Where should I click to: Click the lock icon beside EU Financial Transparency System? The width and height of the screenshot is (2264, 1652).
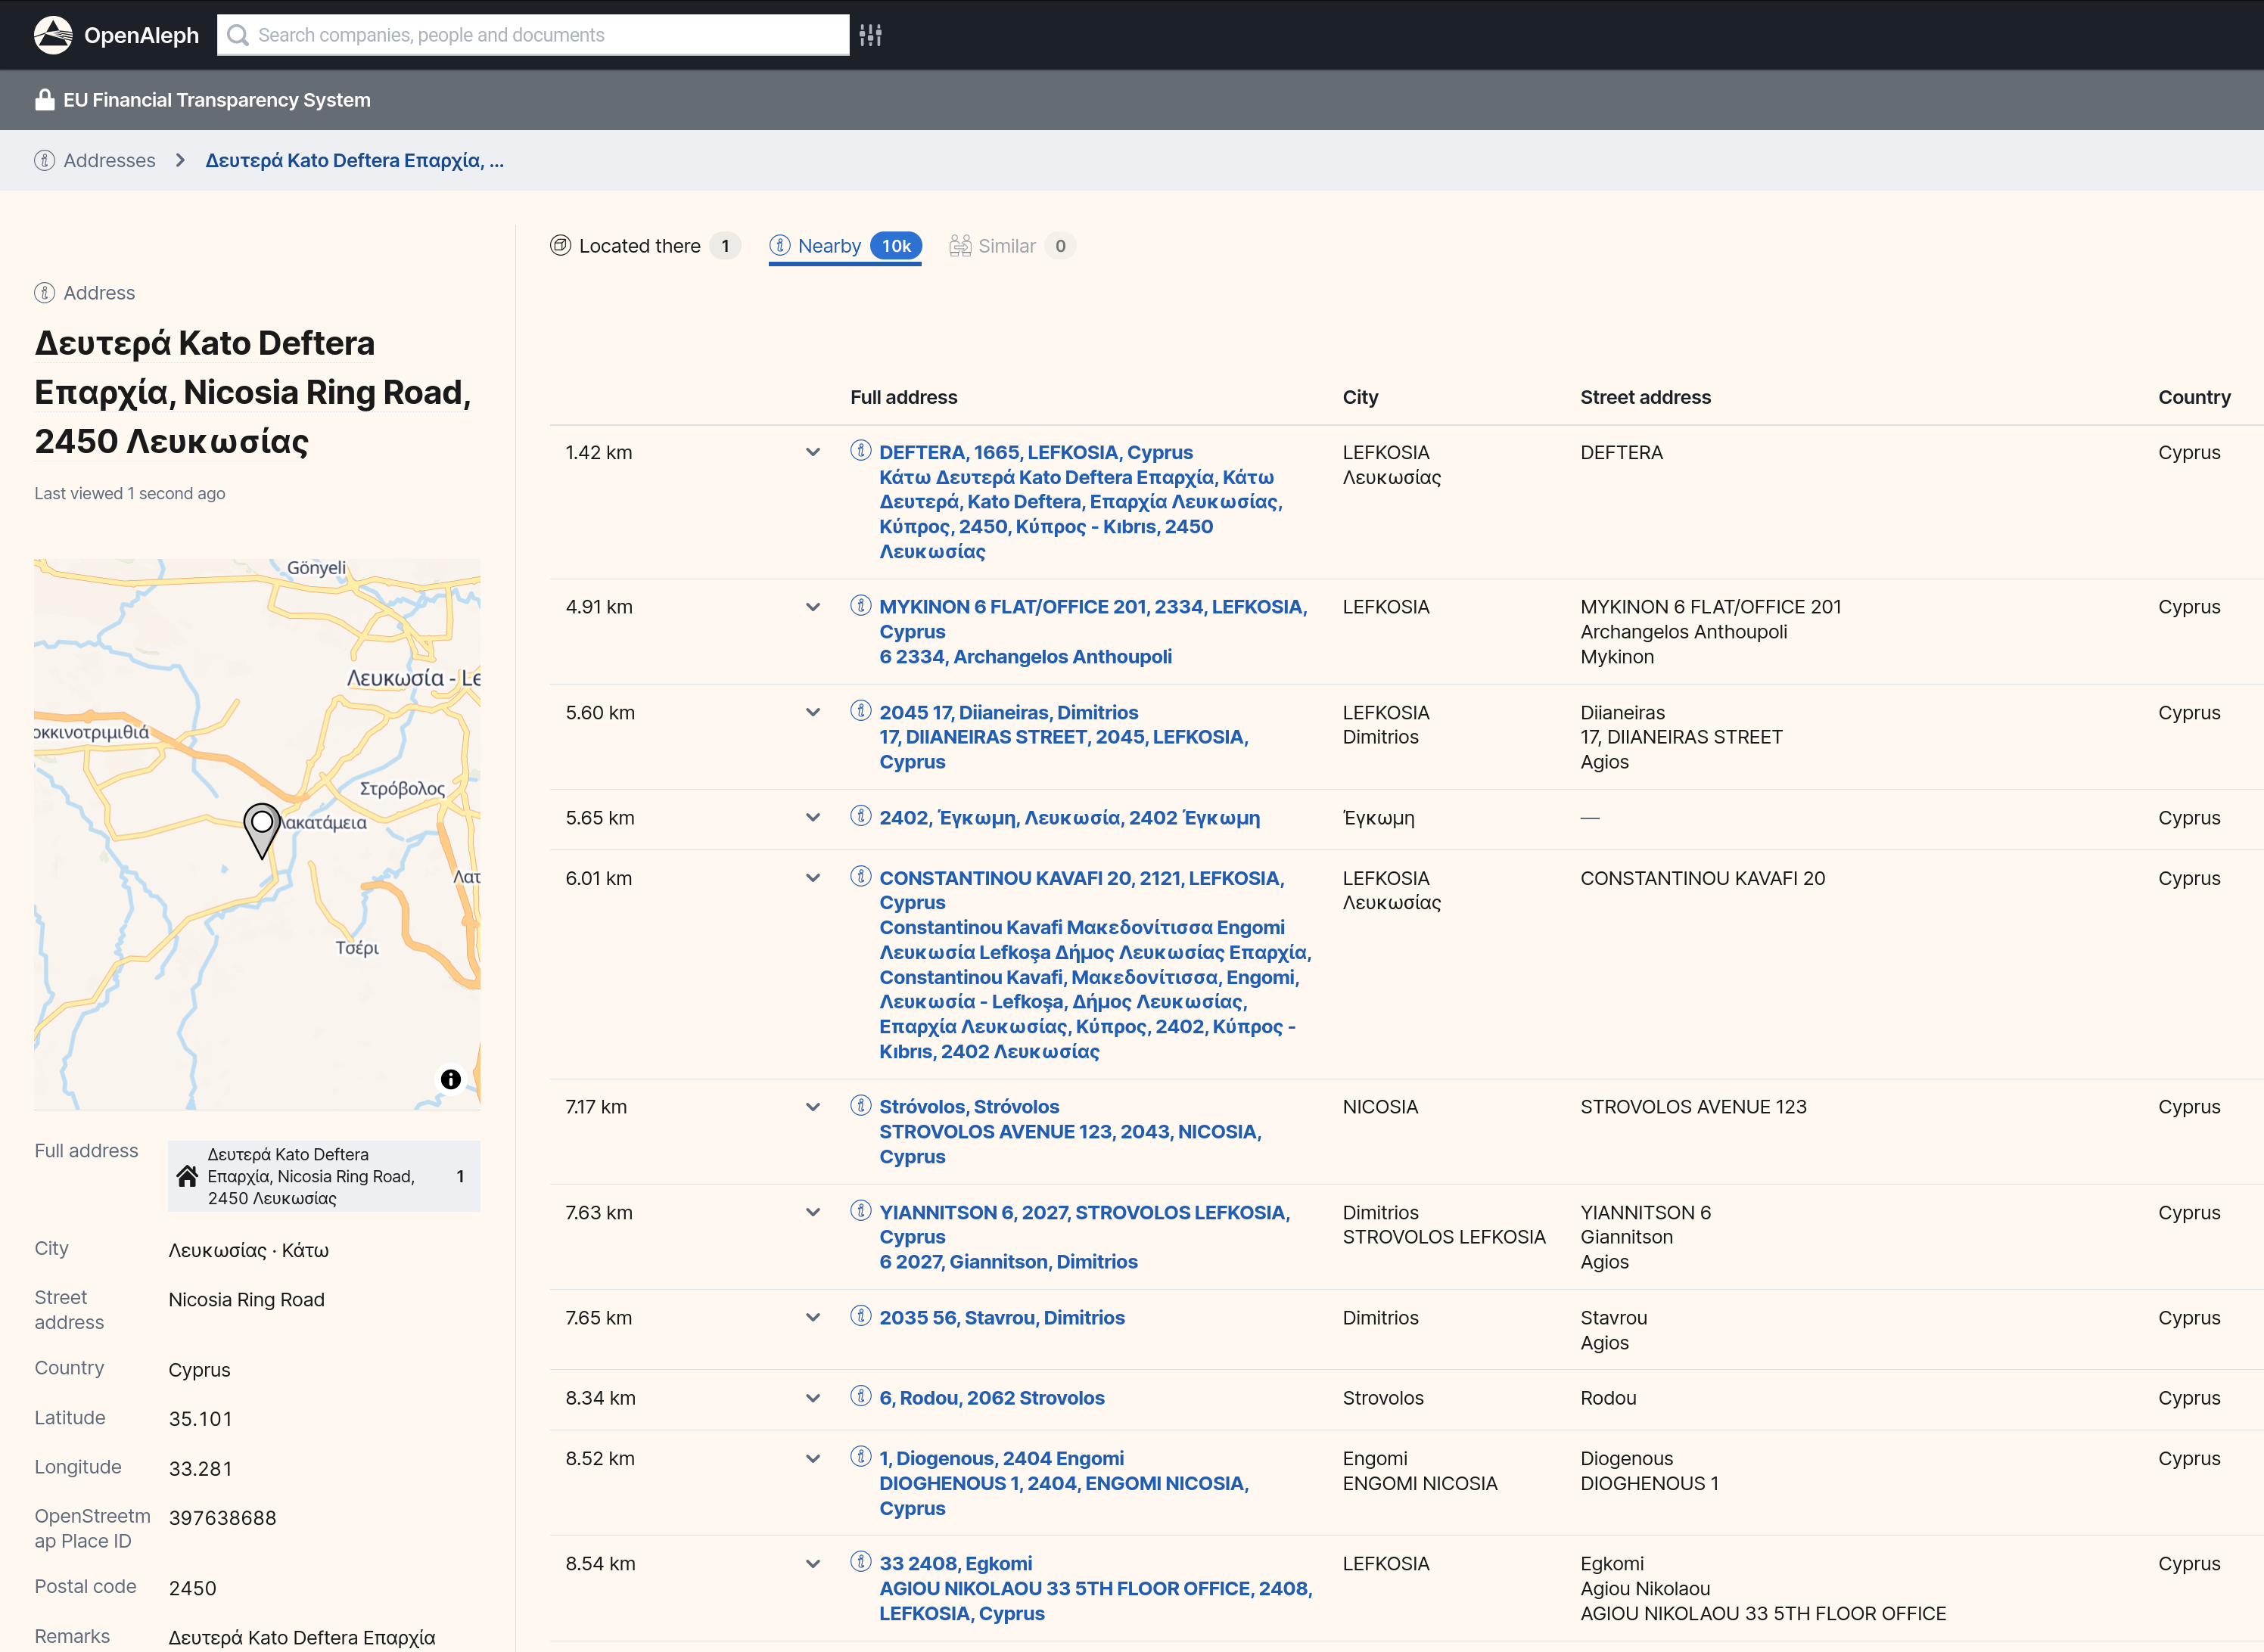click(x=44, y=100)
